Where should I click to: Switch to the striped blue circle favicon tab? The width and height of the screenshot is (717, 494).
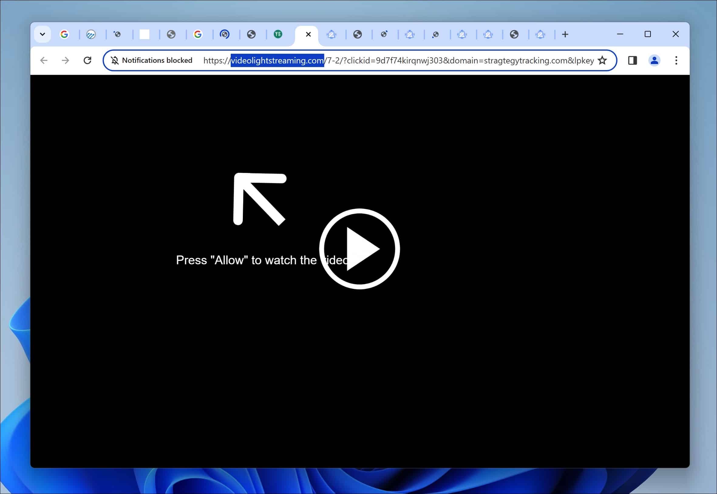click(91, 34)
